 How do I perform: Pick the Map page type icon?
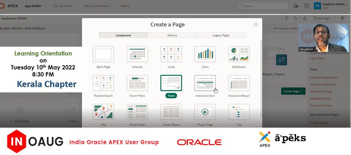click(103, 112)
